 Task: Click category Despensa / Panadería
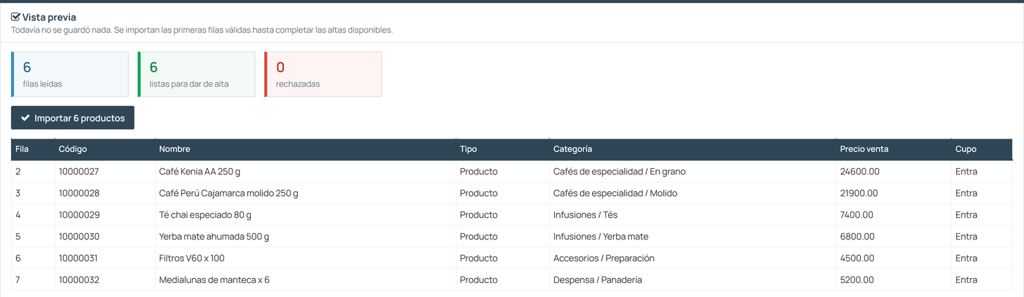coord(598,280)
